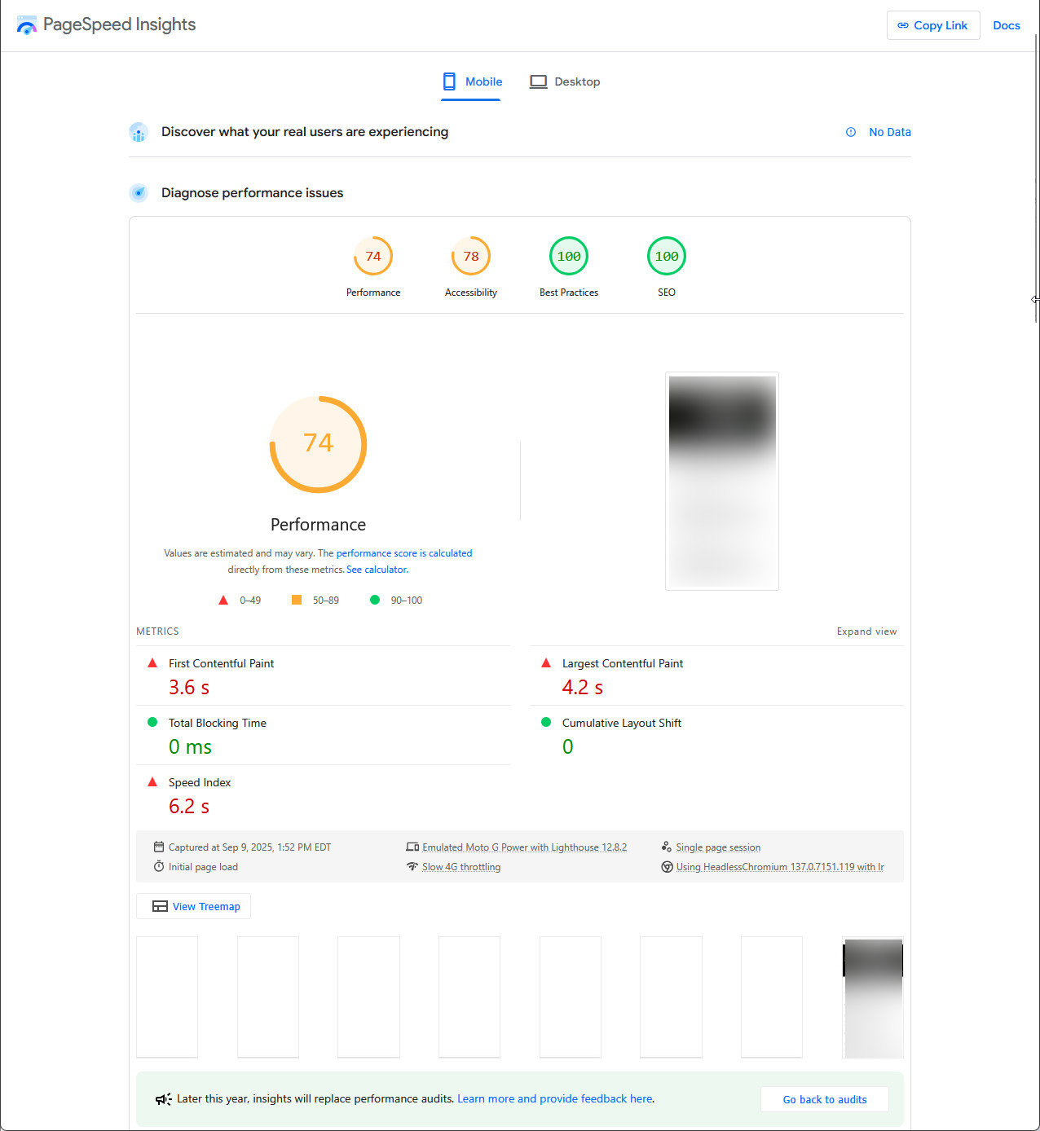Click the red triangle 0–49 legend icon
1040x1131 pixels.
click(223, 600)
